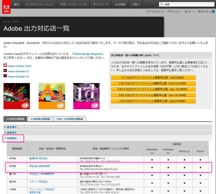Open the Illustrator Ai product image
The height and width of the screenshot is (194, 216).
52,96
